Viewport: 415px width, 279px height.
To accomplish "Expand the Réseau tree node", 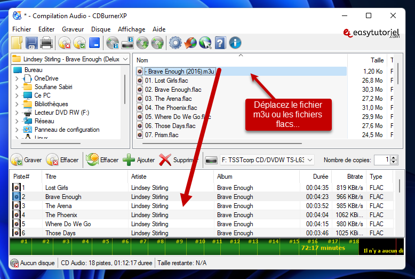I will (x=17, y=121).
